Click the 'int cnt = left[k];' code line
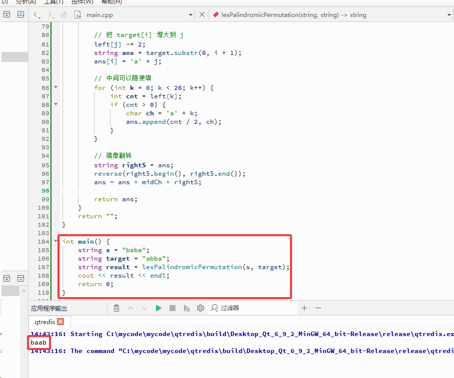Image resolution: width=454 pixels, height=378 pixels. (145, 96)
